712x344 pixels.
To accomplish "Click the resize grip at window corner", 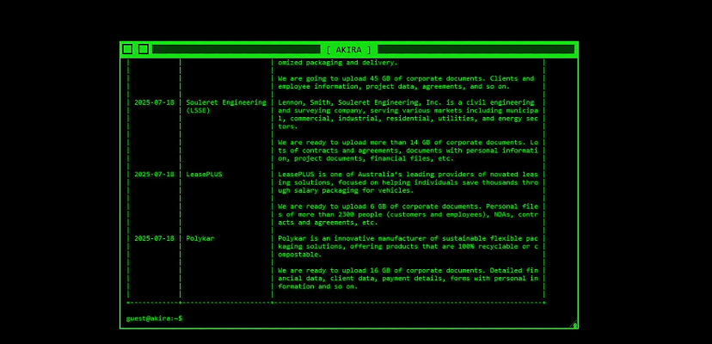I will coord(574,324).
